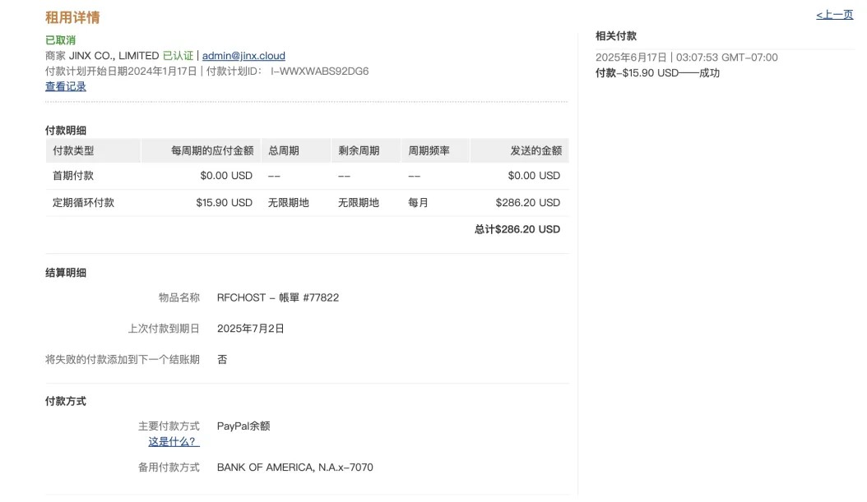
Task: Go back via the 上一页 link
Action: coord(834,14)
